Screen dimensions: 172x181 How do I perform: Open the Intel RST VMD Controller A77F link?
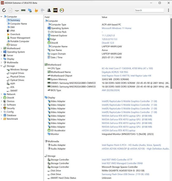[117, 160]
